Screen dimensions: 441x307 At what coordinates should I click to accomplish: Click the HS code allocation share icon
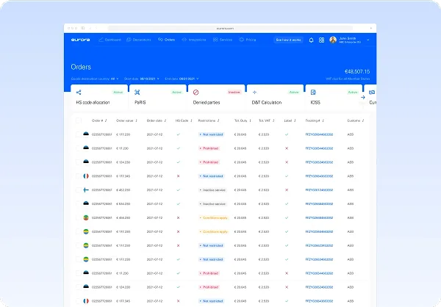coord(79,93)
